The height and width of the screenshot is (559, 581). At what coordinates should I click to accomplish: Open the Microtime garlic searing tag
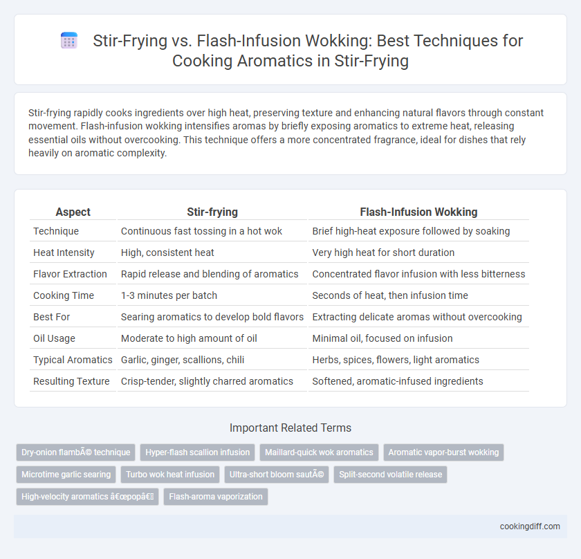pyautogui.click(x=66, y=475)
